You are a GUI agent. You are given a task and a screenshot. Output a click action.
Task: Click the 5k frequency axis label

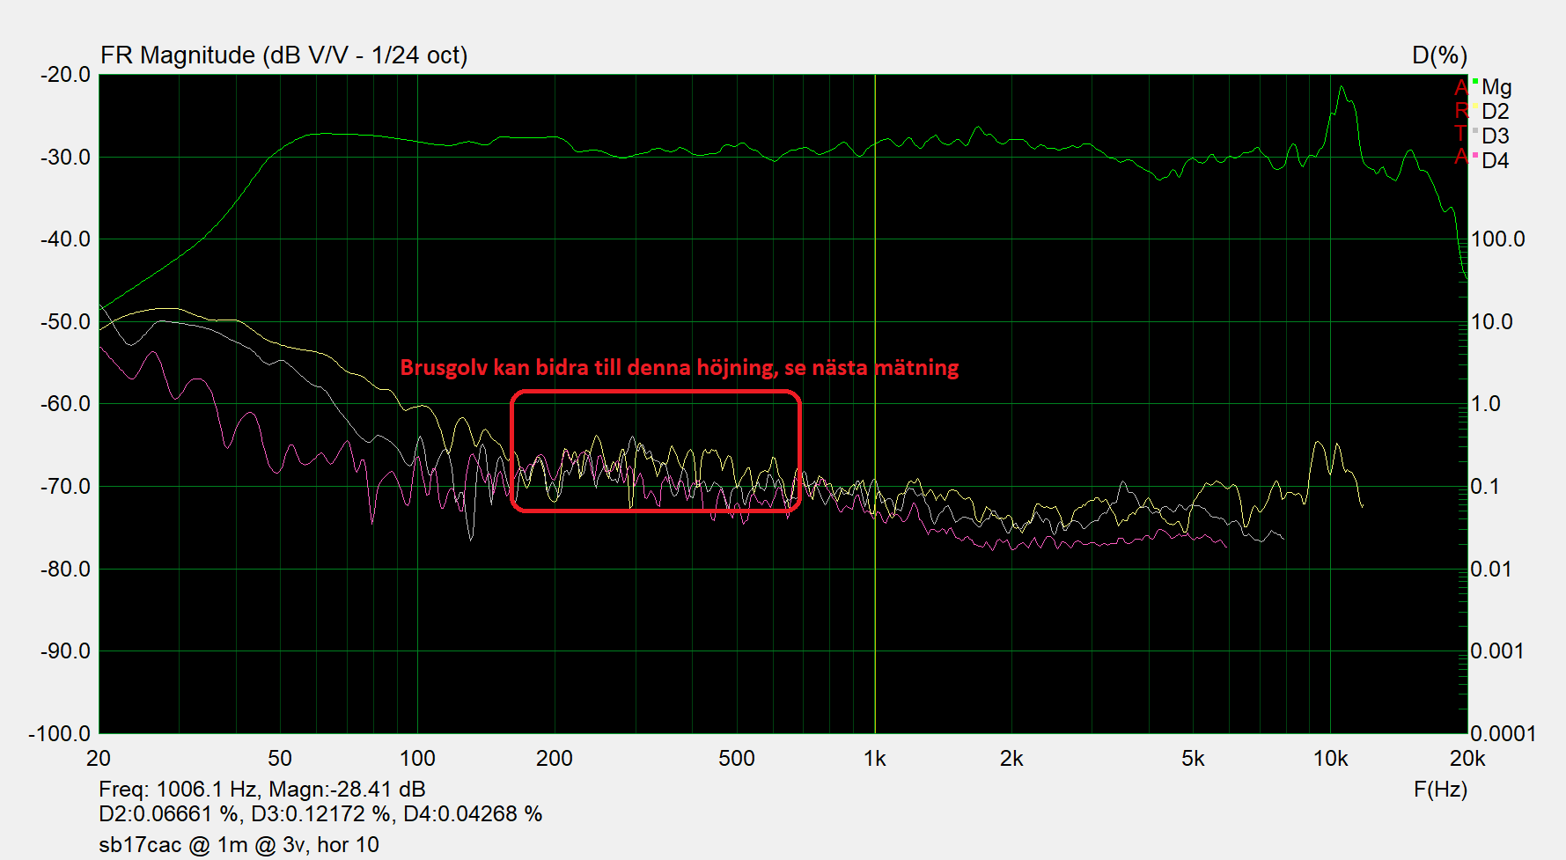pyautogui.click(x=1193, y=759)
